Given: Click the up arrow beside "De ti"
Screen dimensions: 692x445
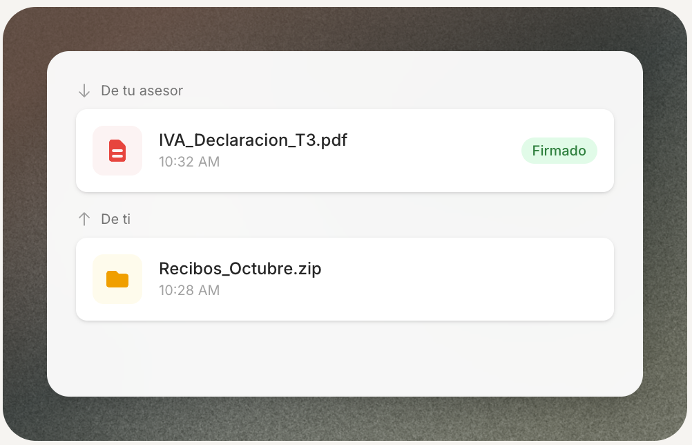Looking at the screenshot, I should 84,219.
